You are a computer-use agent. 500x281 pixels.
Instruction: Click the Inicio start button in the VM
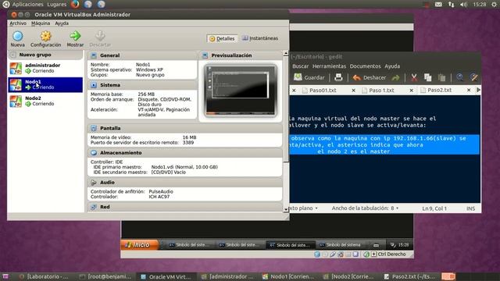click(139, 244)
